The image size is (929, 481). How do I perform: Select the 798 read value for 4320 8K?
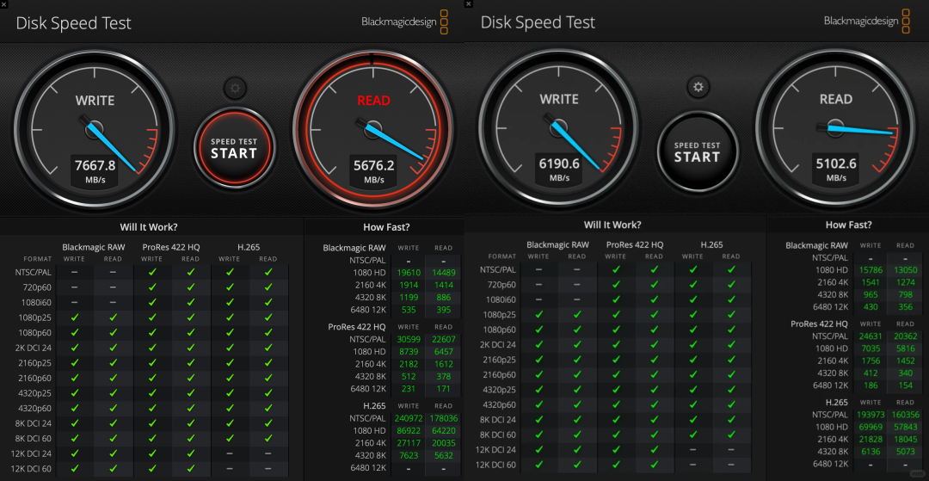point(905,294)
